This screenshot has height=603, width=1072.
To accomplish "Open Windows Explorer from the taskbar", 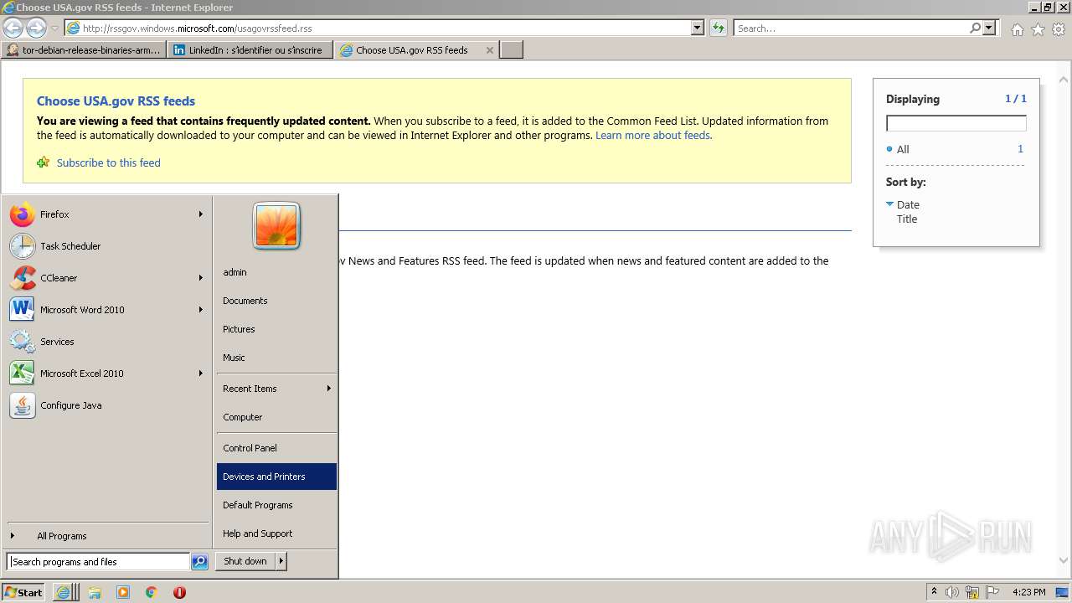I will pos(95,592).
